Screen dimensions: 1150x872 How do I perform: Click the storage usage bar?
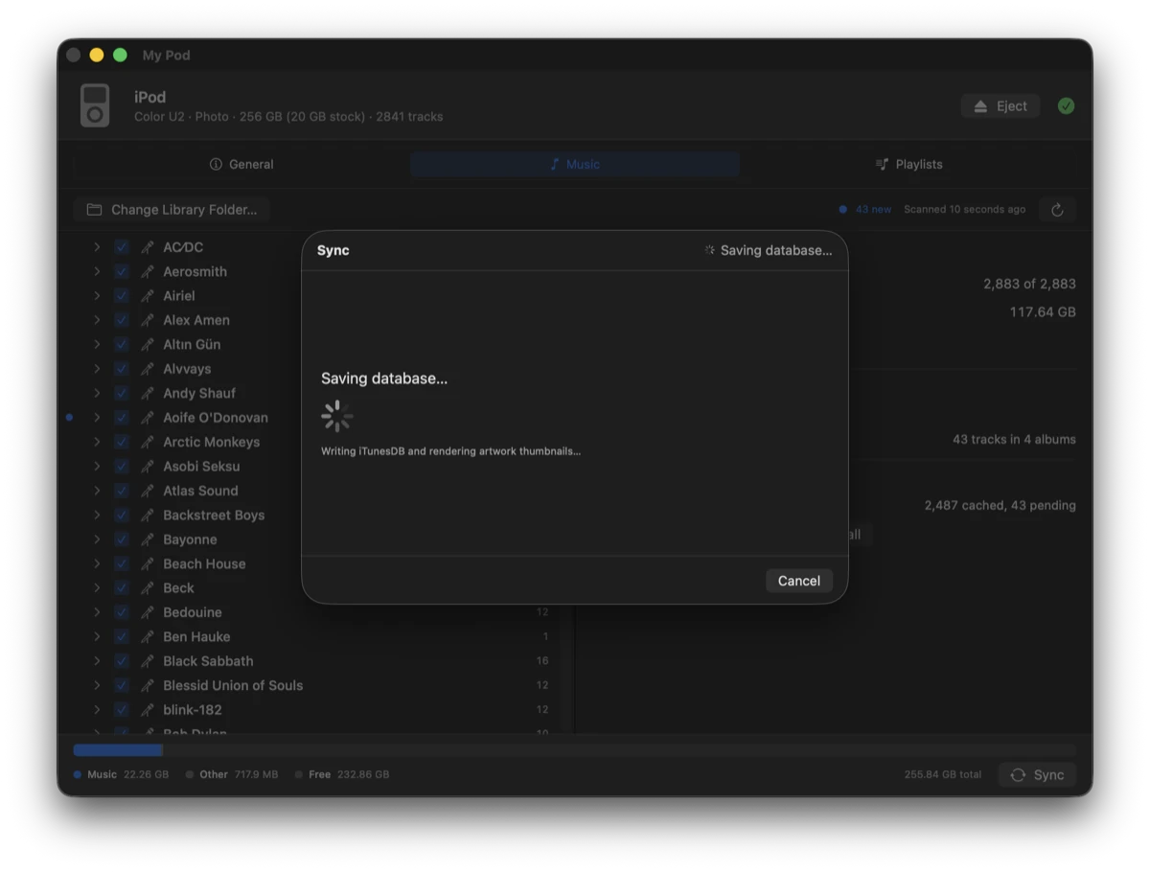(575, 750)
